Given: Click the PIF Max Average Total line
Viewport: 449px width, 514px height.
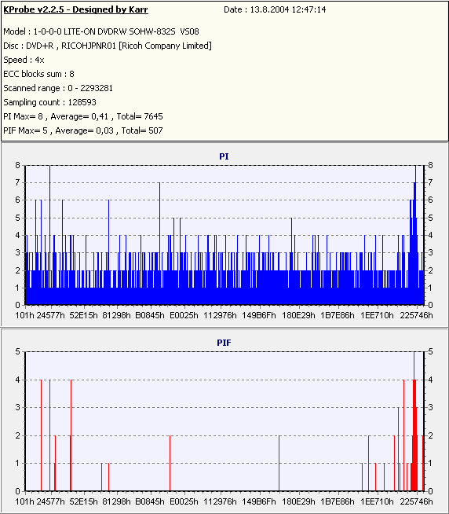Looking at the screenshot, I should [x=83, y=130].
